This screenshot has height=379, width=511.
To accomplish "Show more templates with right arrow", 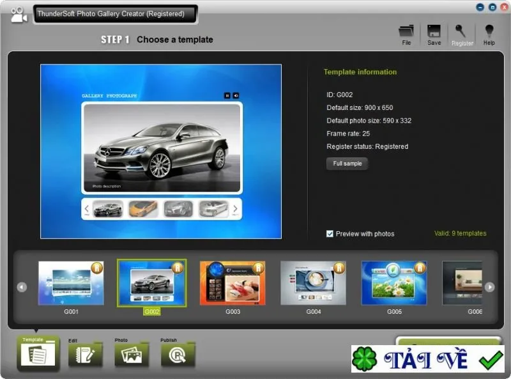I will [x=489, y=287].
